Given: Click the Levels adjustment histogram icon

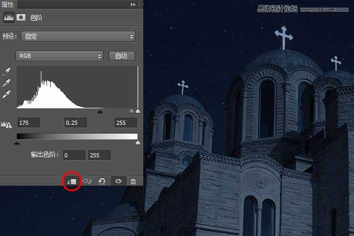Looking at the screenshot, I should (8, 17).
